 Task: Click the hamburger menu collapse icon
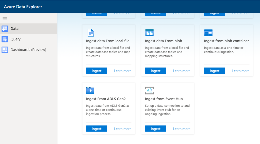coord(5,18)
